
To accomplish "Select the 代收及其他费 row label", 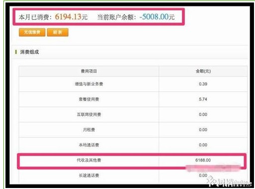I will [x=89, y=160].
